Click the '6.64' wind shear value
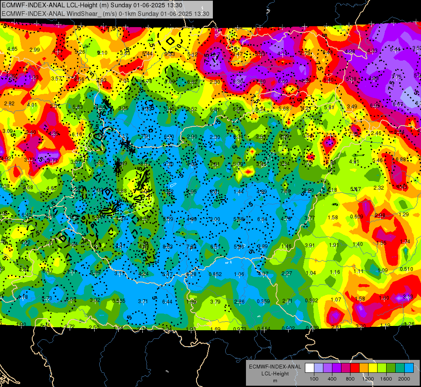The width and height of the screenshot is (421, 387). point(262,219)
